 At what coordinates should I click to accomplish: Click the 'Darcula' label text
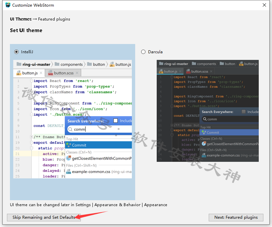coord(155,52)
